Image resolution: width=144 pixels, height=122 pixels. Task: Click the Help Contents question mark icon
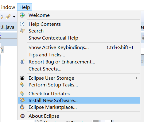[x=22, y=24]
